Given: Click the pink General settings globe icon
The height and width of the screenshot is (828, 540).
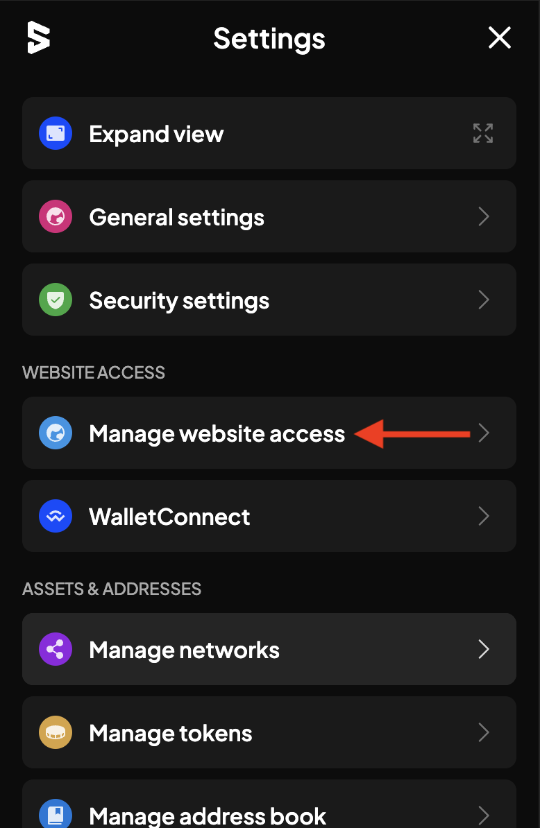Looking at the screenshot, I should [56, 216].
